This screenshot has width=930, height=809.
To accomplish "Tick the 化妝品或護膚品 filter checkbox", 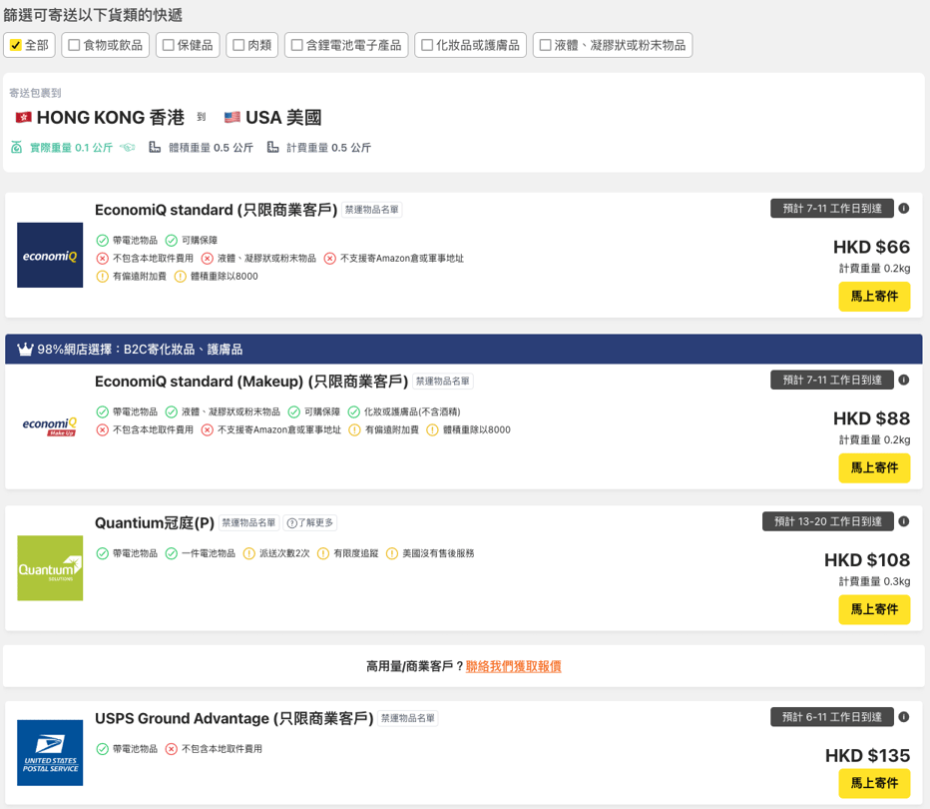I will [426, 45].
